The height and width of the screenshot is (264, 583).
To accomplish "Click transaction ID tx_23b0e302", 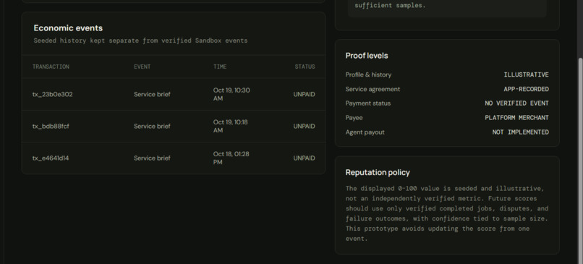I will click(x=52, y=95).
